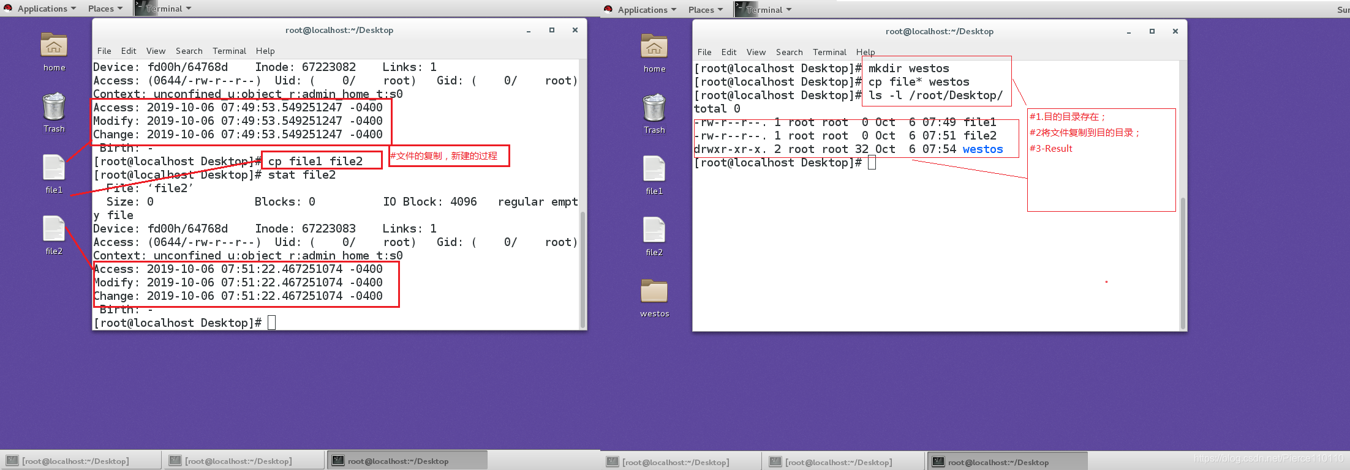The width and height of the screenshot is (1350, 470).
Task: Open Applications menu in left top panel
Action: click(47, 9)
